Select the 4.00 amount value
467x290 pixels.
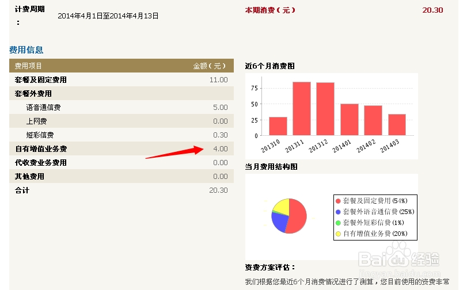coord(220,148)
